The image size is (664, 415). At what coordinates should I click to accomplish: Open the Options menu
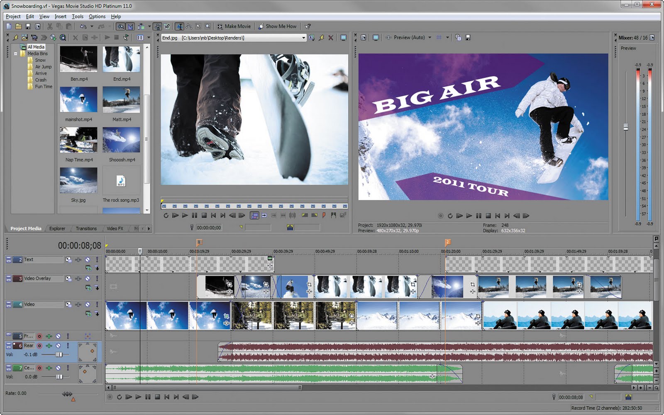click(97, 16)
